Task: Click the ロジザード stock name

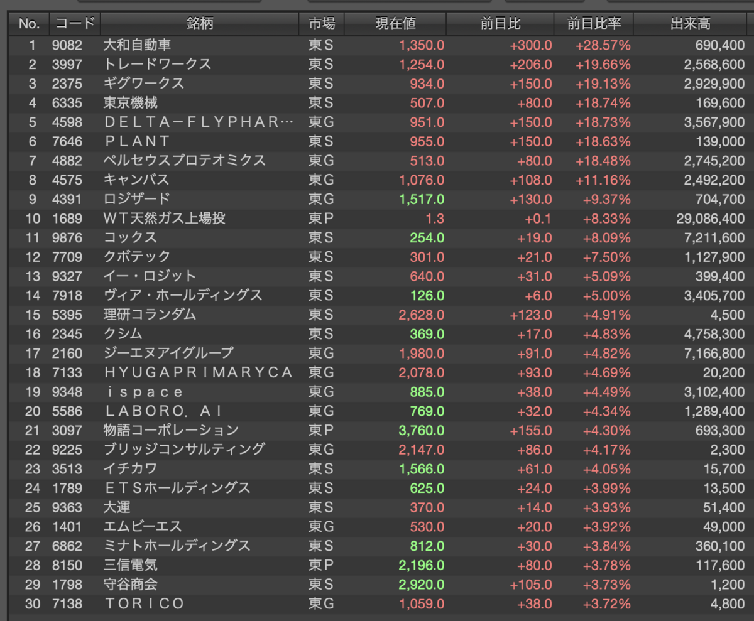Action: click(x=137, y=199)
